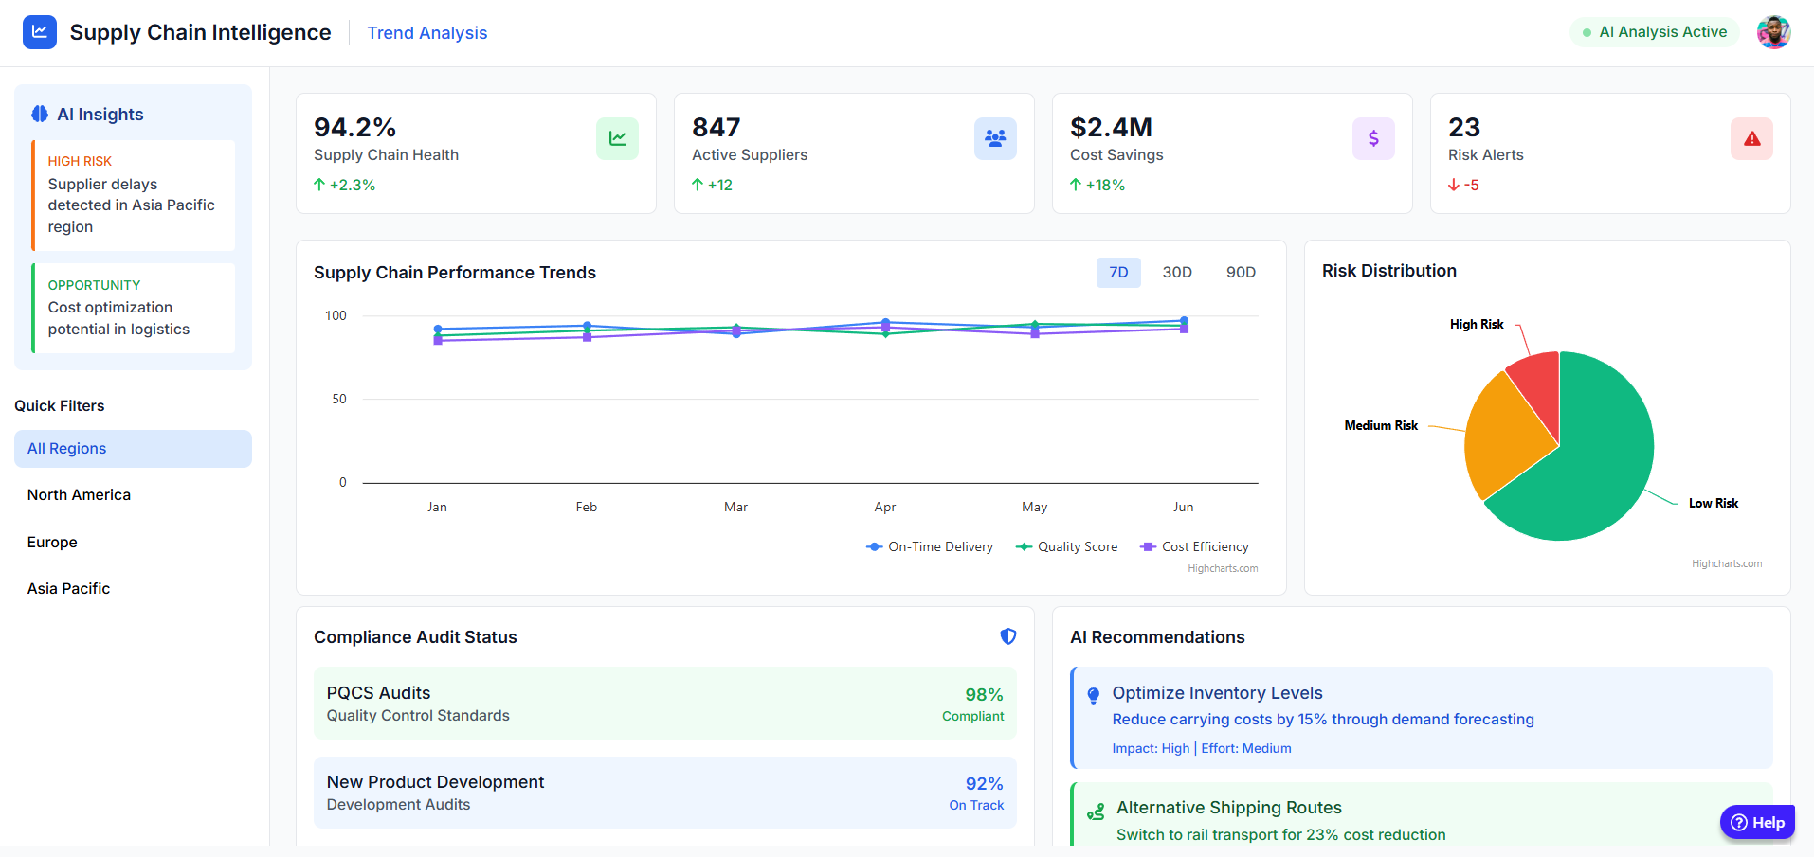Click the Active Suppliers people icon

pyautogui.click(x=995, y=138)
